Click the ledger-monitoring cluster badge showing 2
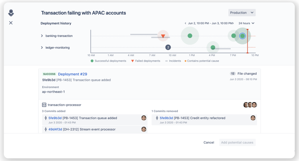Screen dimensions: 299x161 click(168, 47)
